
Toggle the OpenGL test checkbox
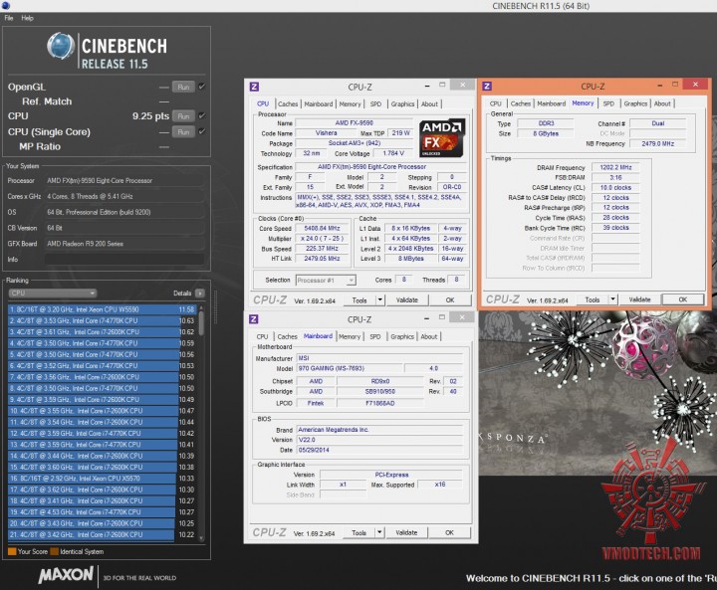201,87
